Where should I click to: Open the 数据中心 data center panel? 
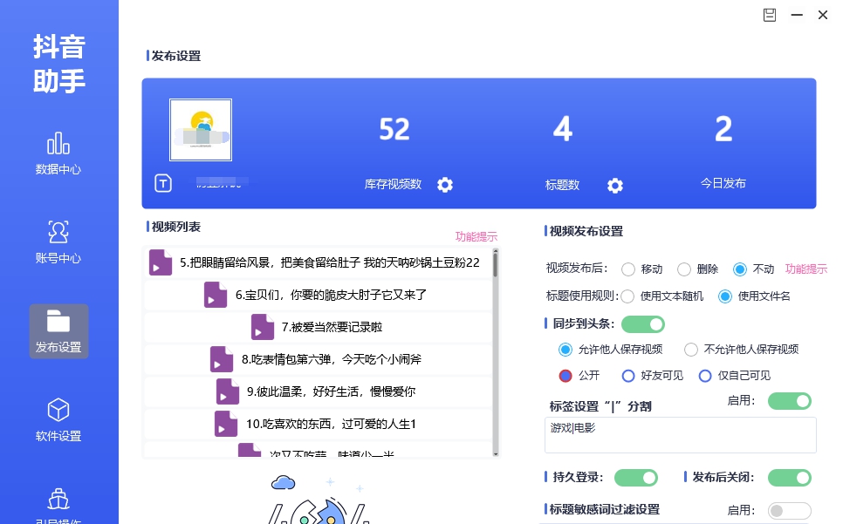click(58, 157)
